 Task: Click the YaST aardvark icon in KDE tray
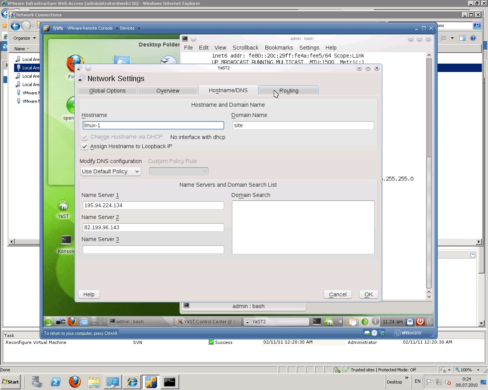tap(329, 322)
